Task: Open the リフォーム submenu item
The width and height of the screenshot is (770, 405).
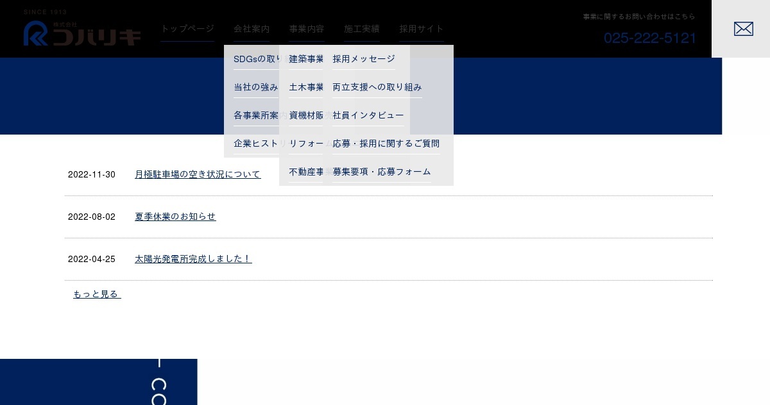Action: (306, 144)
